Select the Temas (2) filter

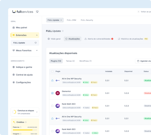pyautogui.click(x=70, y=61)
